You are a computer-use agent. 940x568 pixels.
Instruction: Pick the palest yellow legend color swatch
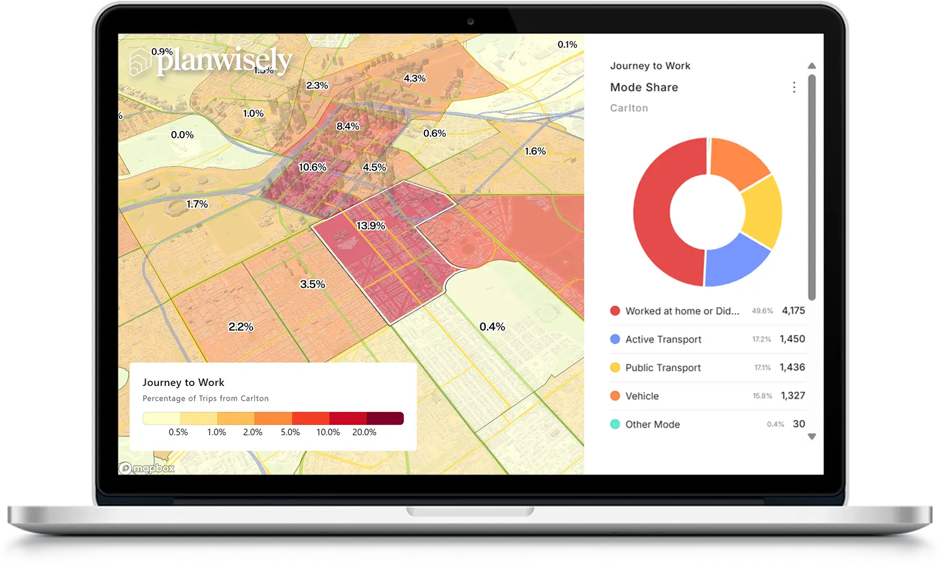[161, 418]
